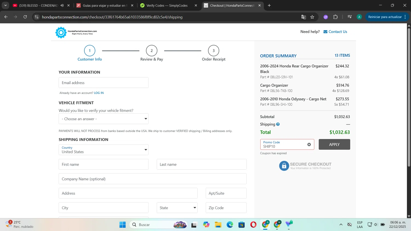This screenshot has height=231, width=411.
Task: Click the Secure Checkout lock icon
Action: point(284,166)
